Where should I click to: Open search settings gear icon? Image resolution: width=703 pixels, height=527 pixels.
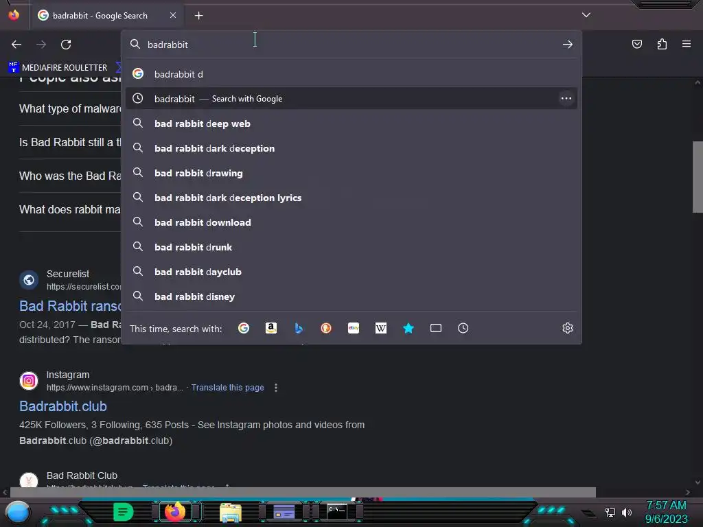click(568, 328)
